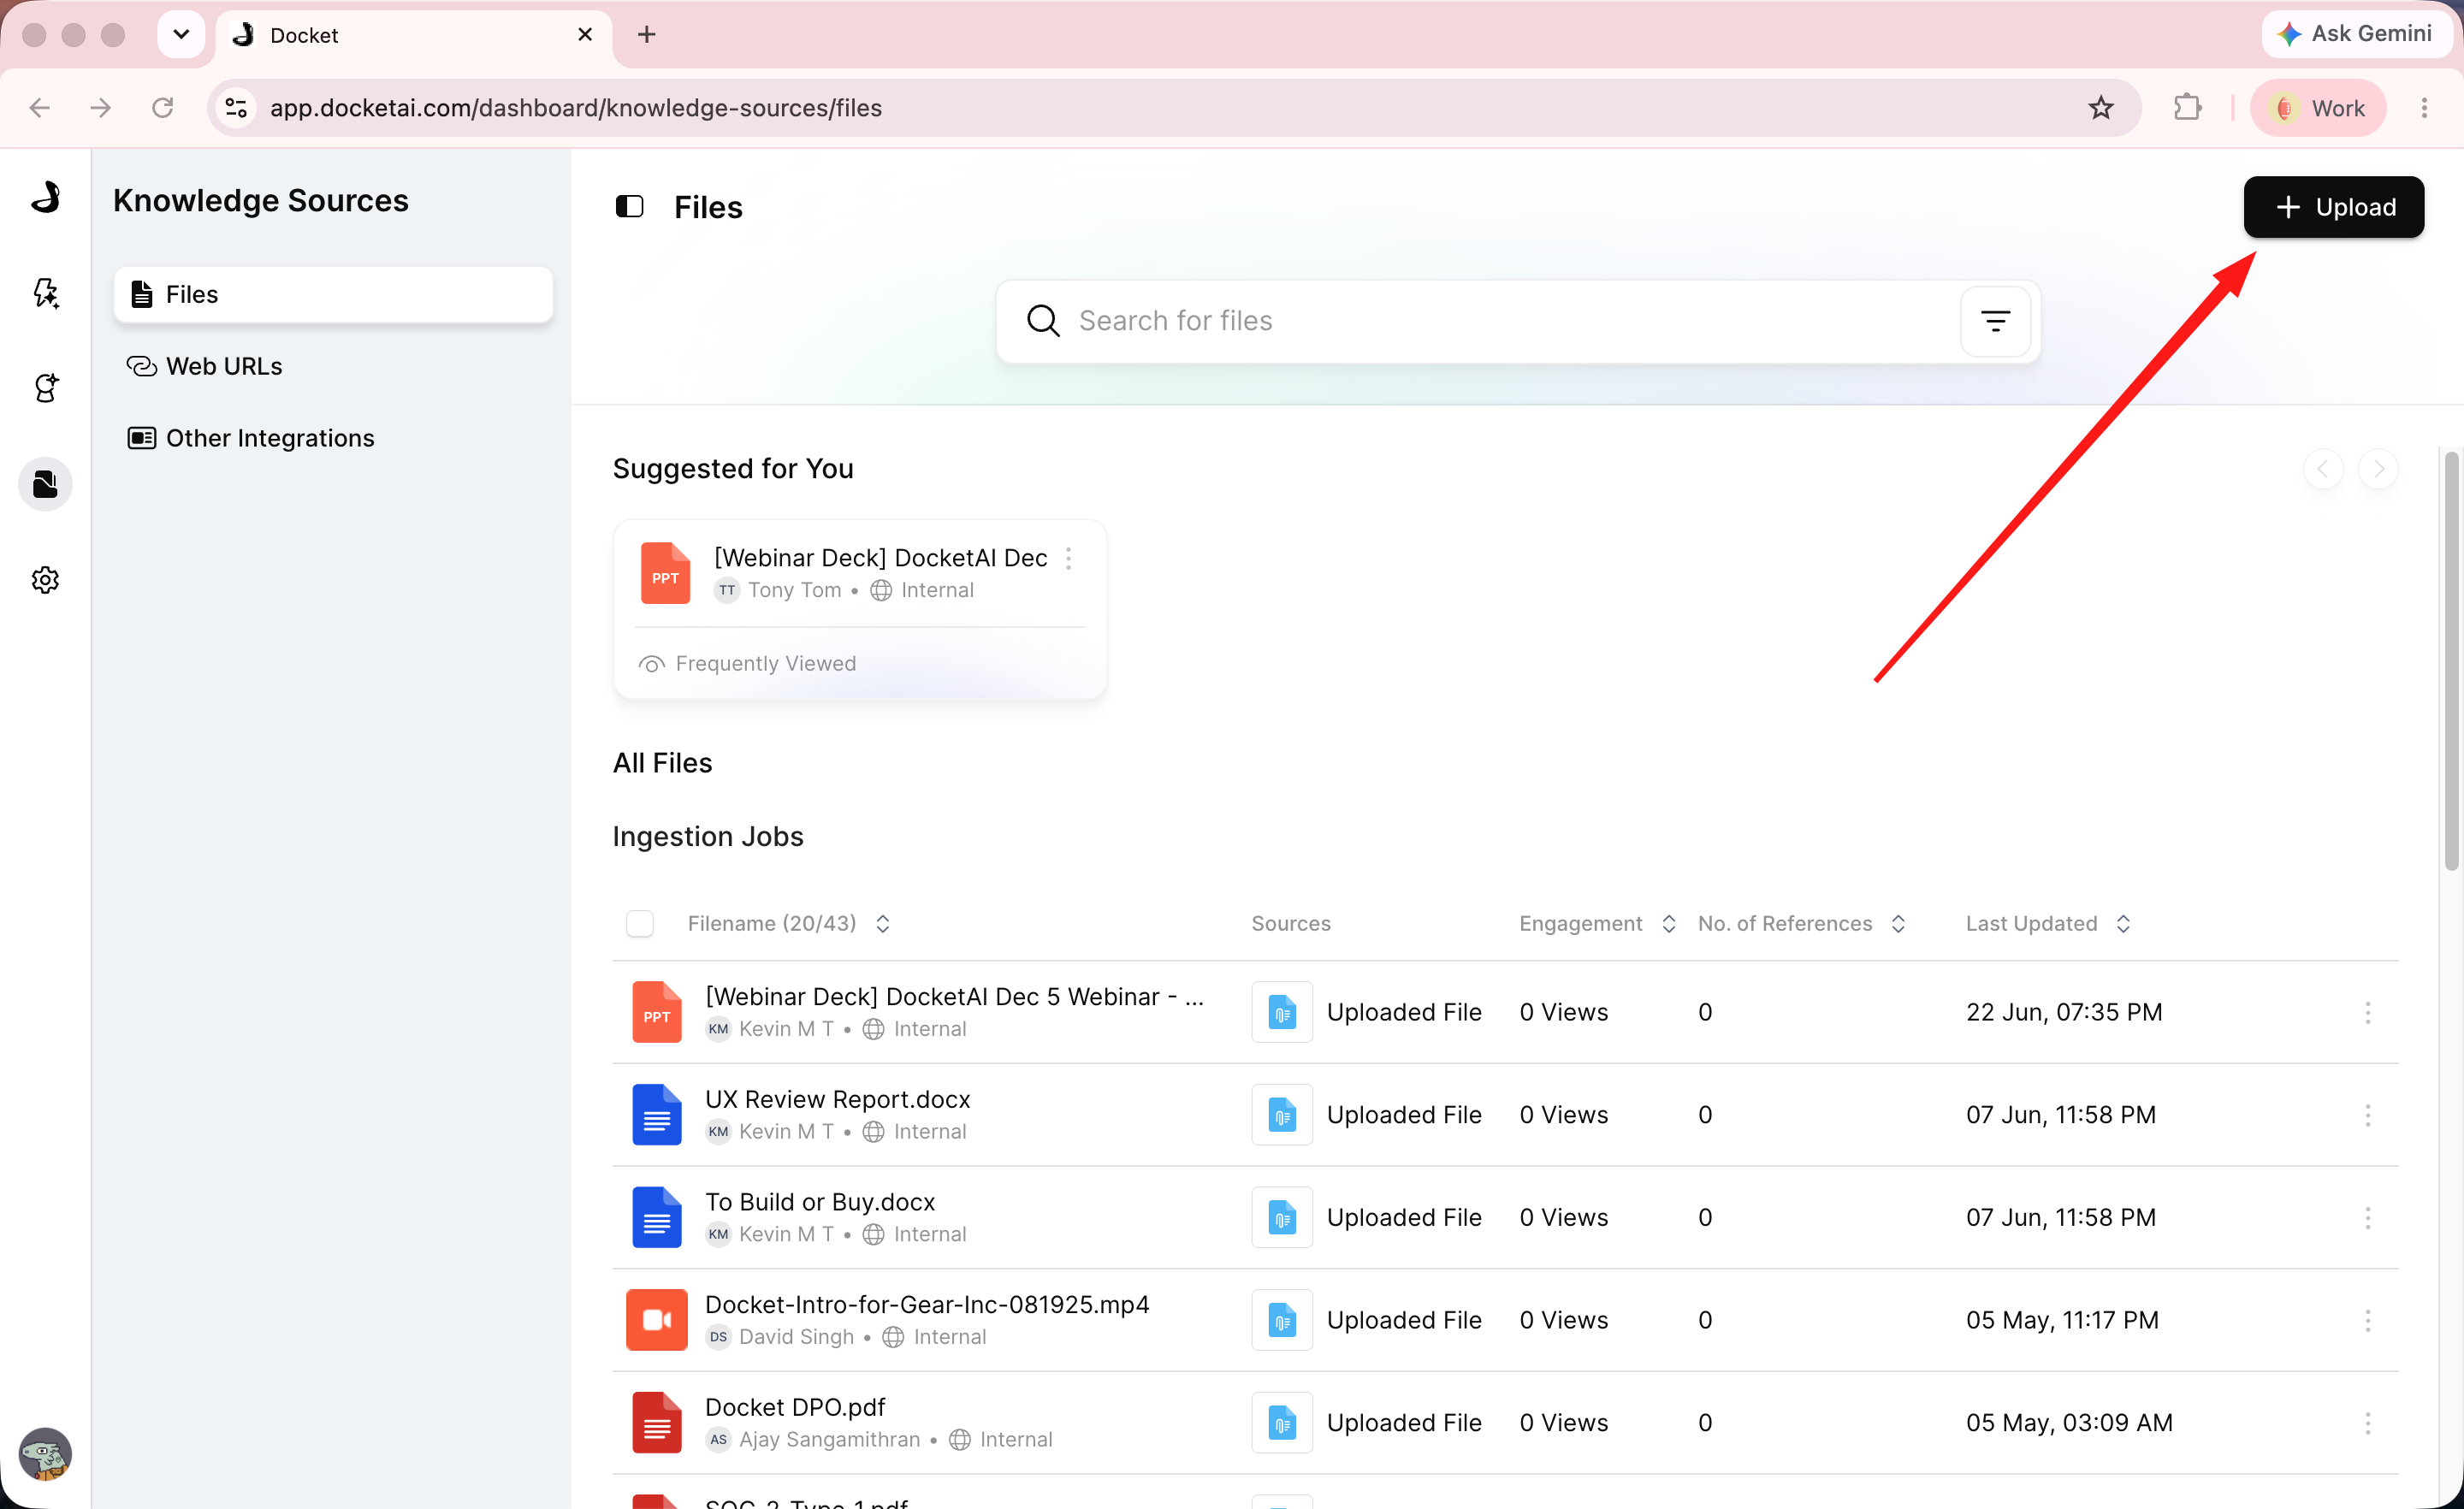2464x1509 pixels.
Task: Show next suggested files
Action: pos(2378,469)
